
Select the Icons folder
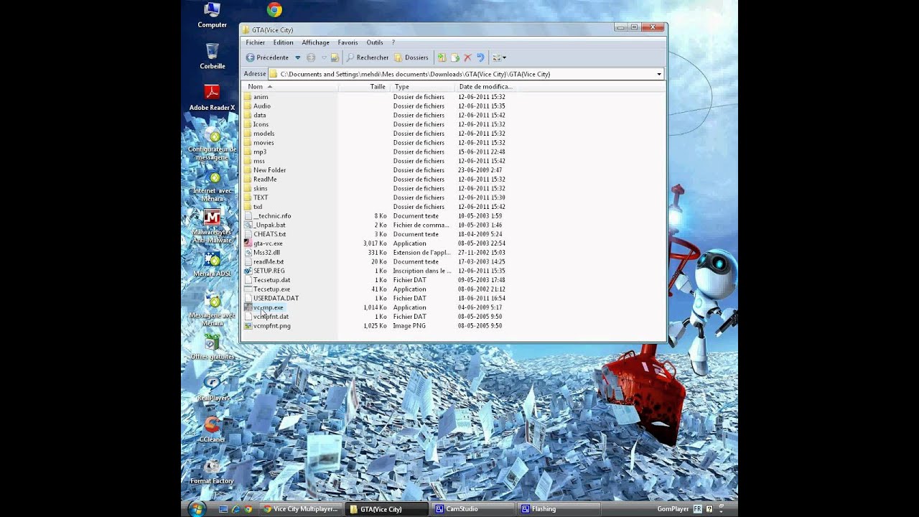256,124
